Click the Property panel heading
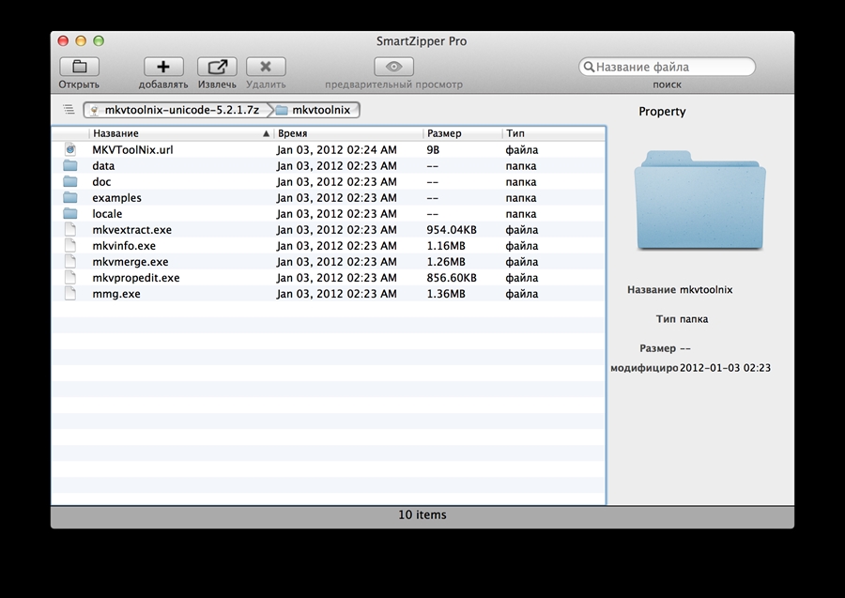 coord(662,112)
